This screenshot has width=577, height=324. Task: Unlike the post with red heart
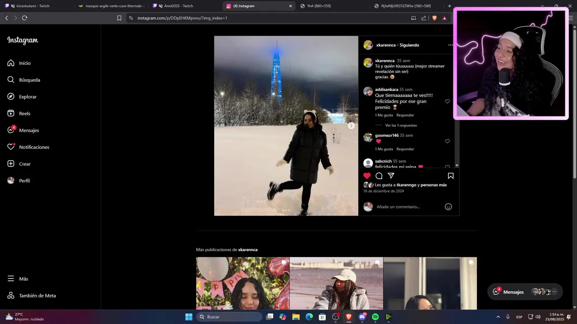click(367, 176)
